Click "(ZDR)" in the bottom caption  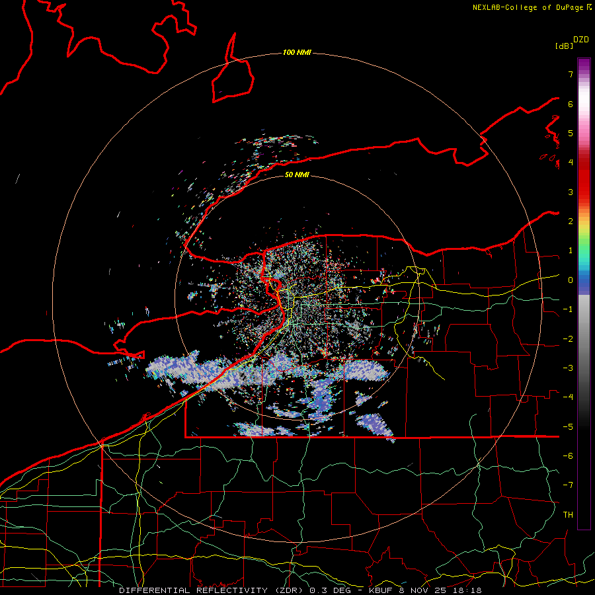289,590
